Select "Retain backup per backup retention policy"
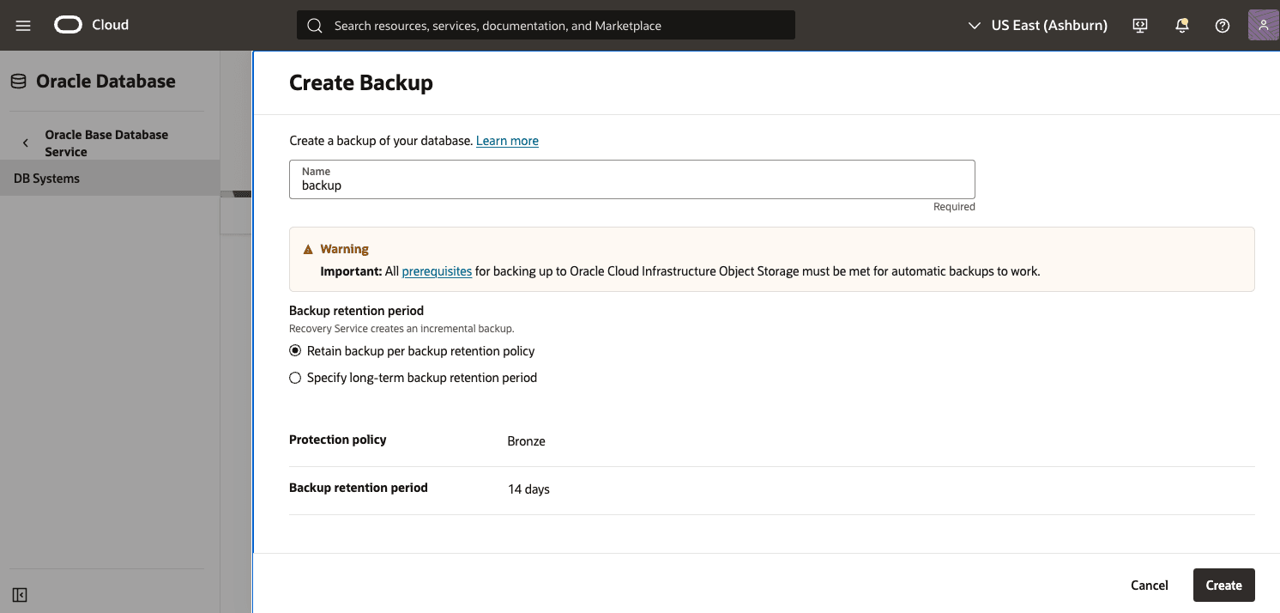 pyautogui.click(x=295, y=350)
